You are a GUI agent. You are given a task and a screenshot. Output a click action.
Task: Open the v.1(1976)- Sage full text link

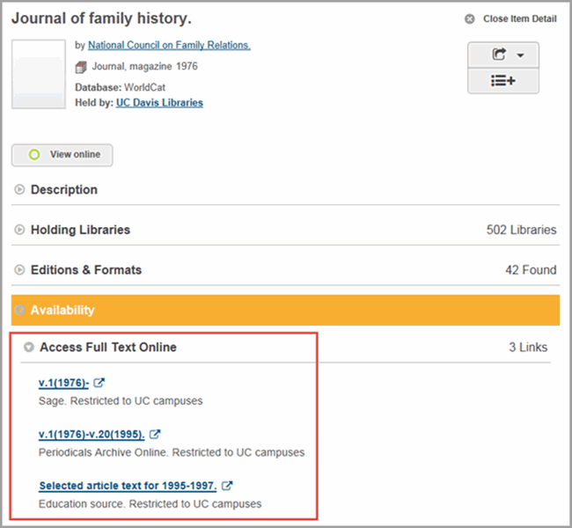point(63,383)
